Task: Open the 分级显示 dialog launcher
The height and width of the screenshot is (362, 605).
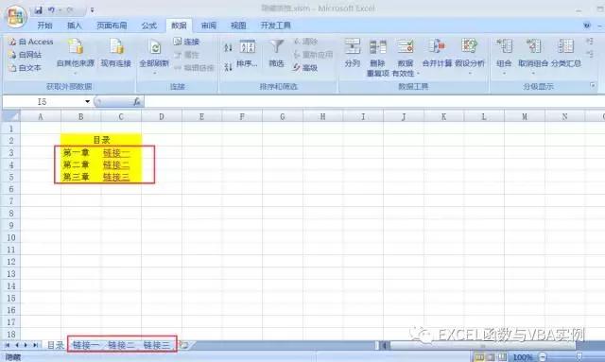Action: [x=593, y=86]
